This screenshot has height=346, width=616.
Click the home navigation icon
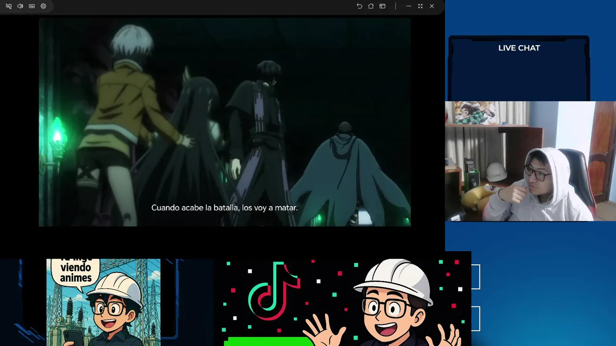pyautogui.click(x=371, y=6)
